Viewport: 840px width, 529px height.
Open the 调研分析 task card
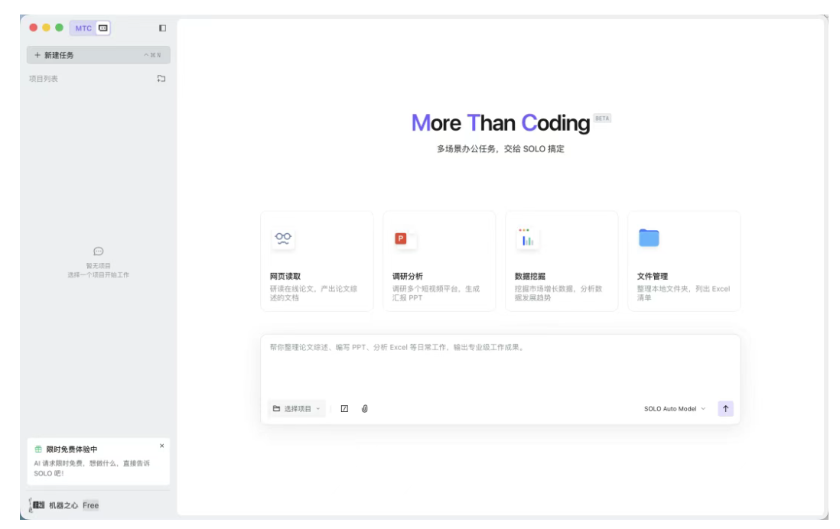pos(440,260)
